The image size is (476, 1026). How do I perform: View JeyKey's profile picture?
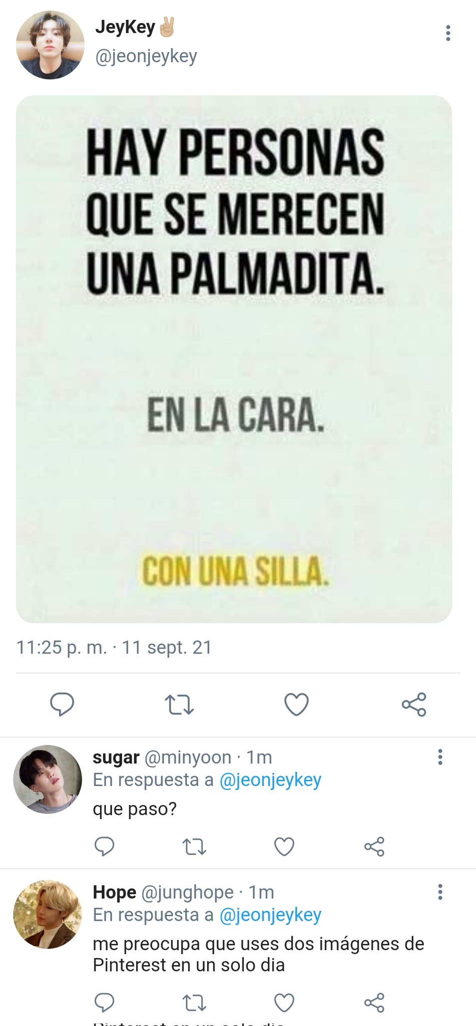(x=50, y=45)
